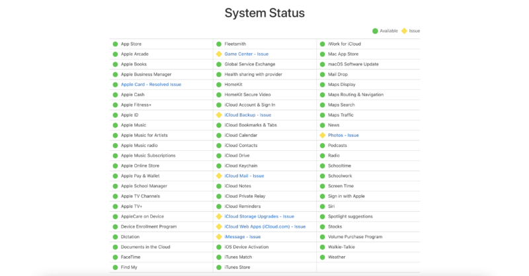Open the iCloud Mail - Issue link
The height and width of the screenshot is (276, 529).
[x=244, y=176]
